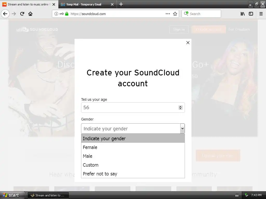Viewport: 266px width, 199px height.
Task: Choose Prefer not to say option
Action: tap(133, 174)
